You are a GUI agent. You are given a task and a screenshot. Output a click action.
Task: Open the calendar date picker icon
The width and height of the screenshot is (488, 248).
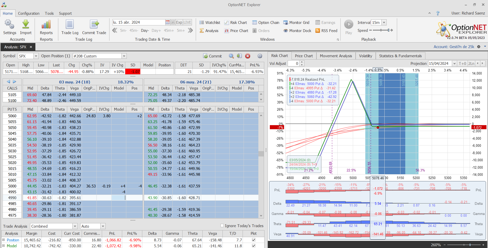pyautogui.click(x=168, y=22)
